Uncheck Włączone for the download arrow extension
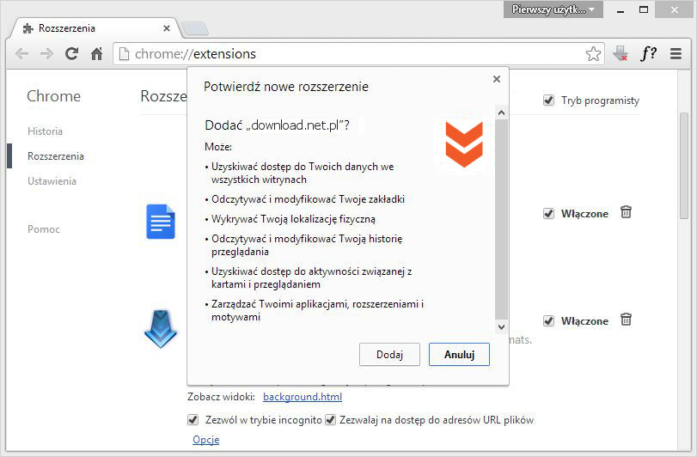Image resolution: width=697 pixels, height=457 pixels. 548,320
